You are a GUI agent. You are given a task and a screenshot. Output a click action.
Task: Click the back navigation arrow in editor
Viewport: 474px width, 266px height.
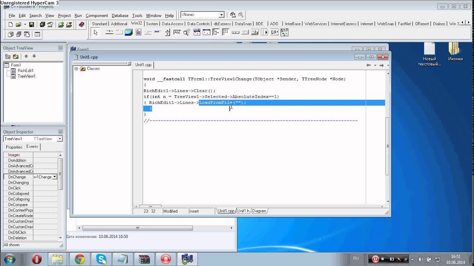(368, 65)
